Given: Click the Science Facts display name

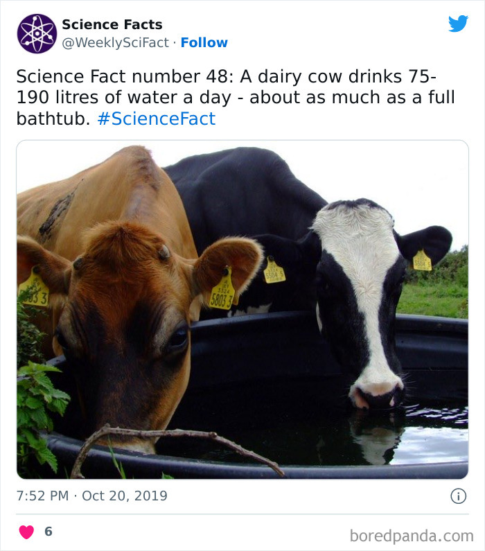Looking at the screenshot, I should tap(112, 24).
